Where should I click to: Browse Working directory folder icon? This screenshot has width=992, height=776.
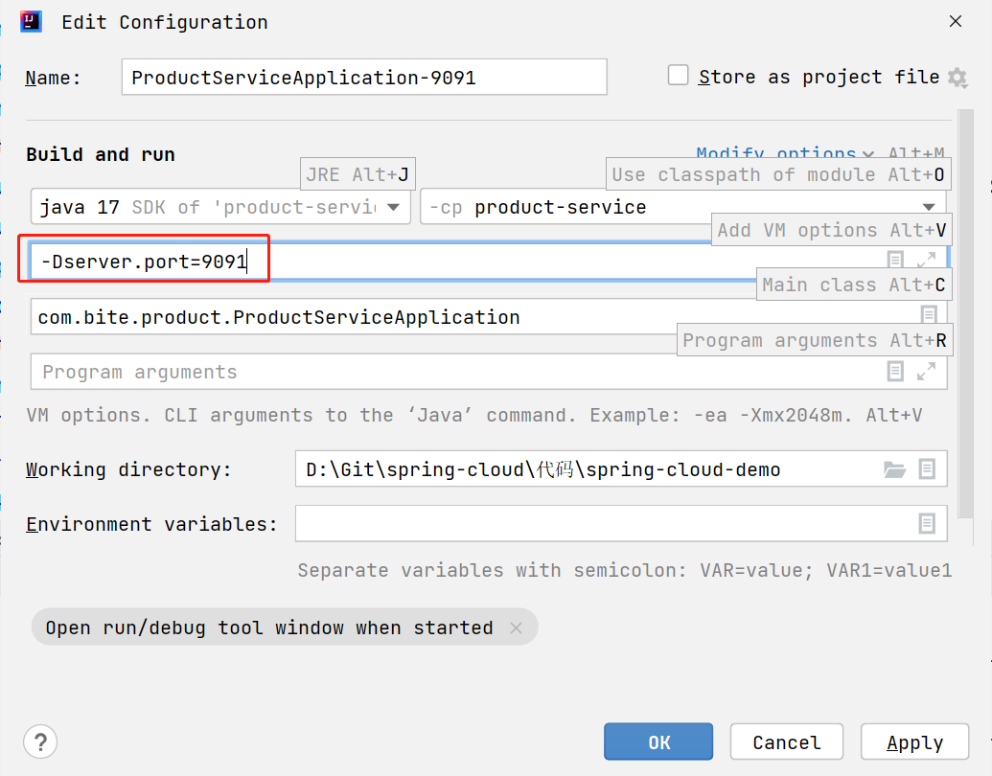tap(894, 469)
